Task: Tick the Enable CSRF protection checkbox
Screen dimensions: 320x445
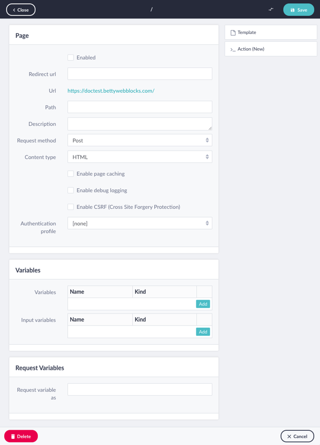Action: pyautogui.click(x=71, y=207)
